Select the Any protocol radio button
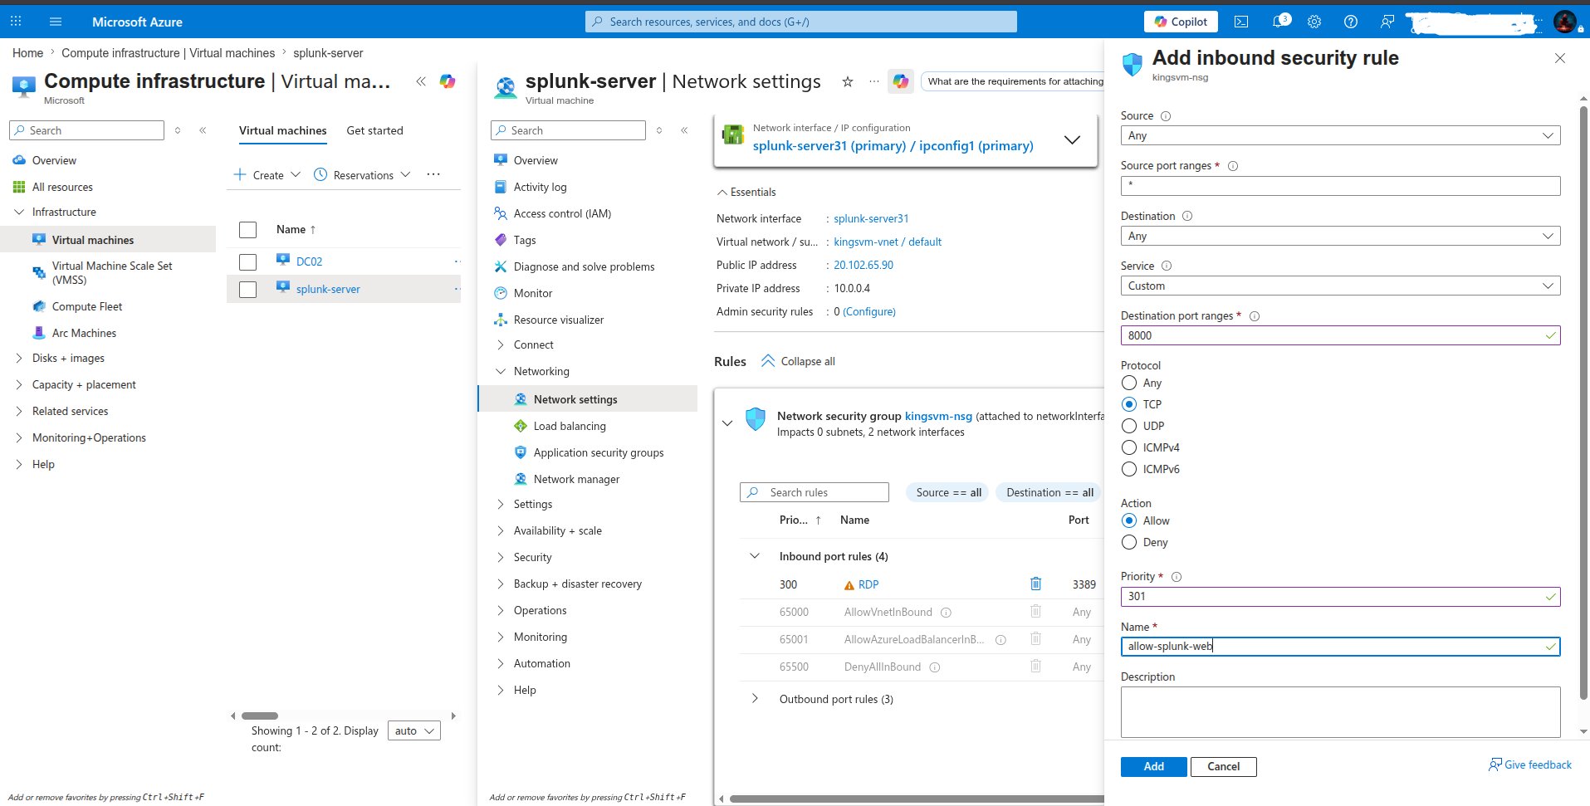 pyautogui.click(x=1129, y=383)
